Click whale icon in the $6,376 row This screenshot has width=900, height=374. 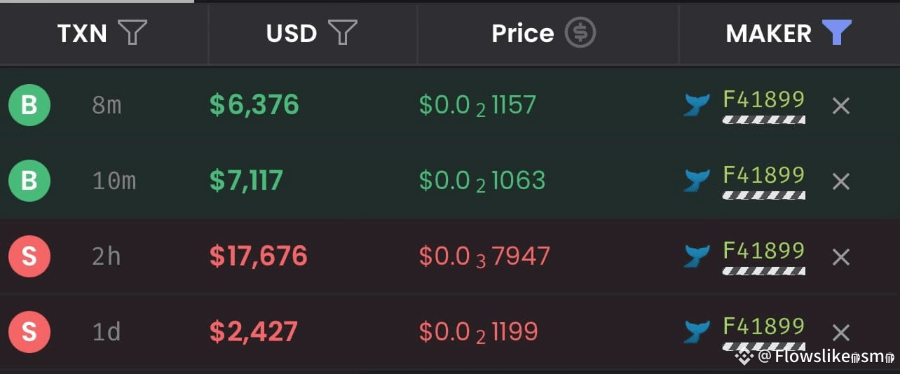coord(697,105)
